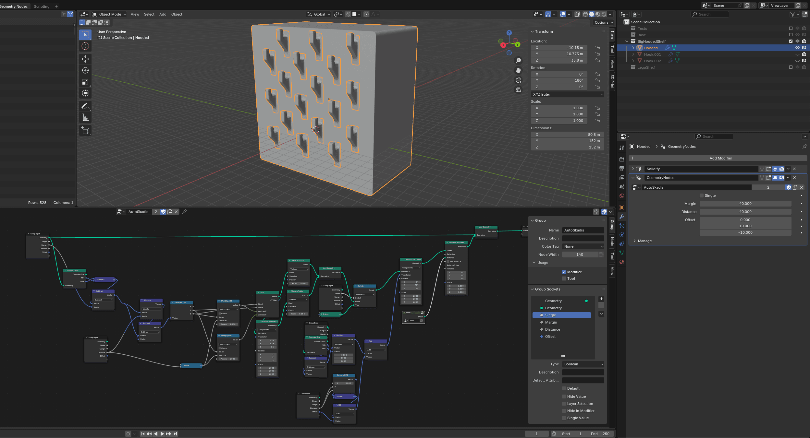Open the View menu in 3D viewport
810x438 pixels.
point(135,14)
